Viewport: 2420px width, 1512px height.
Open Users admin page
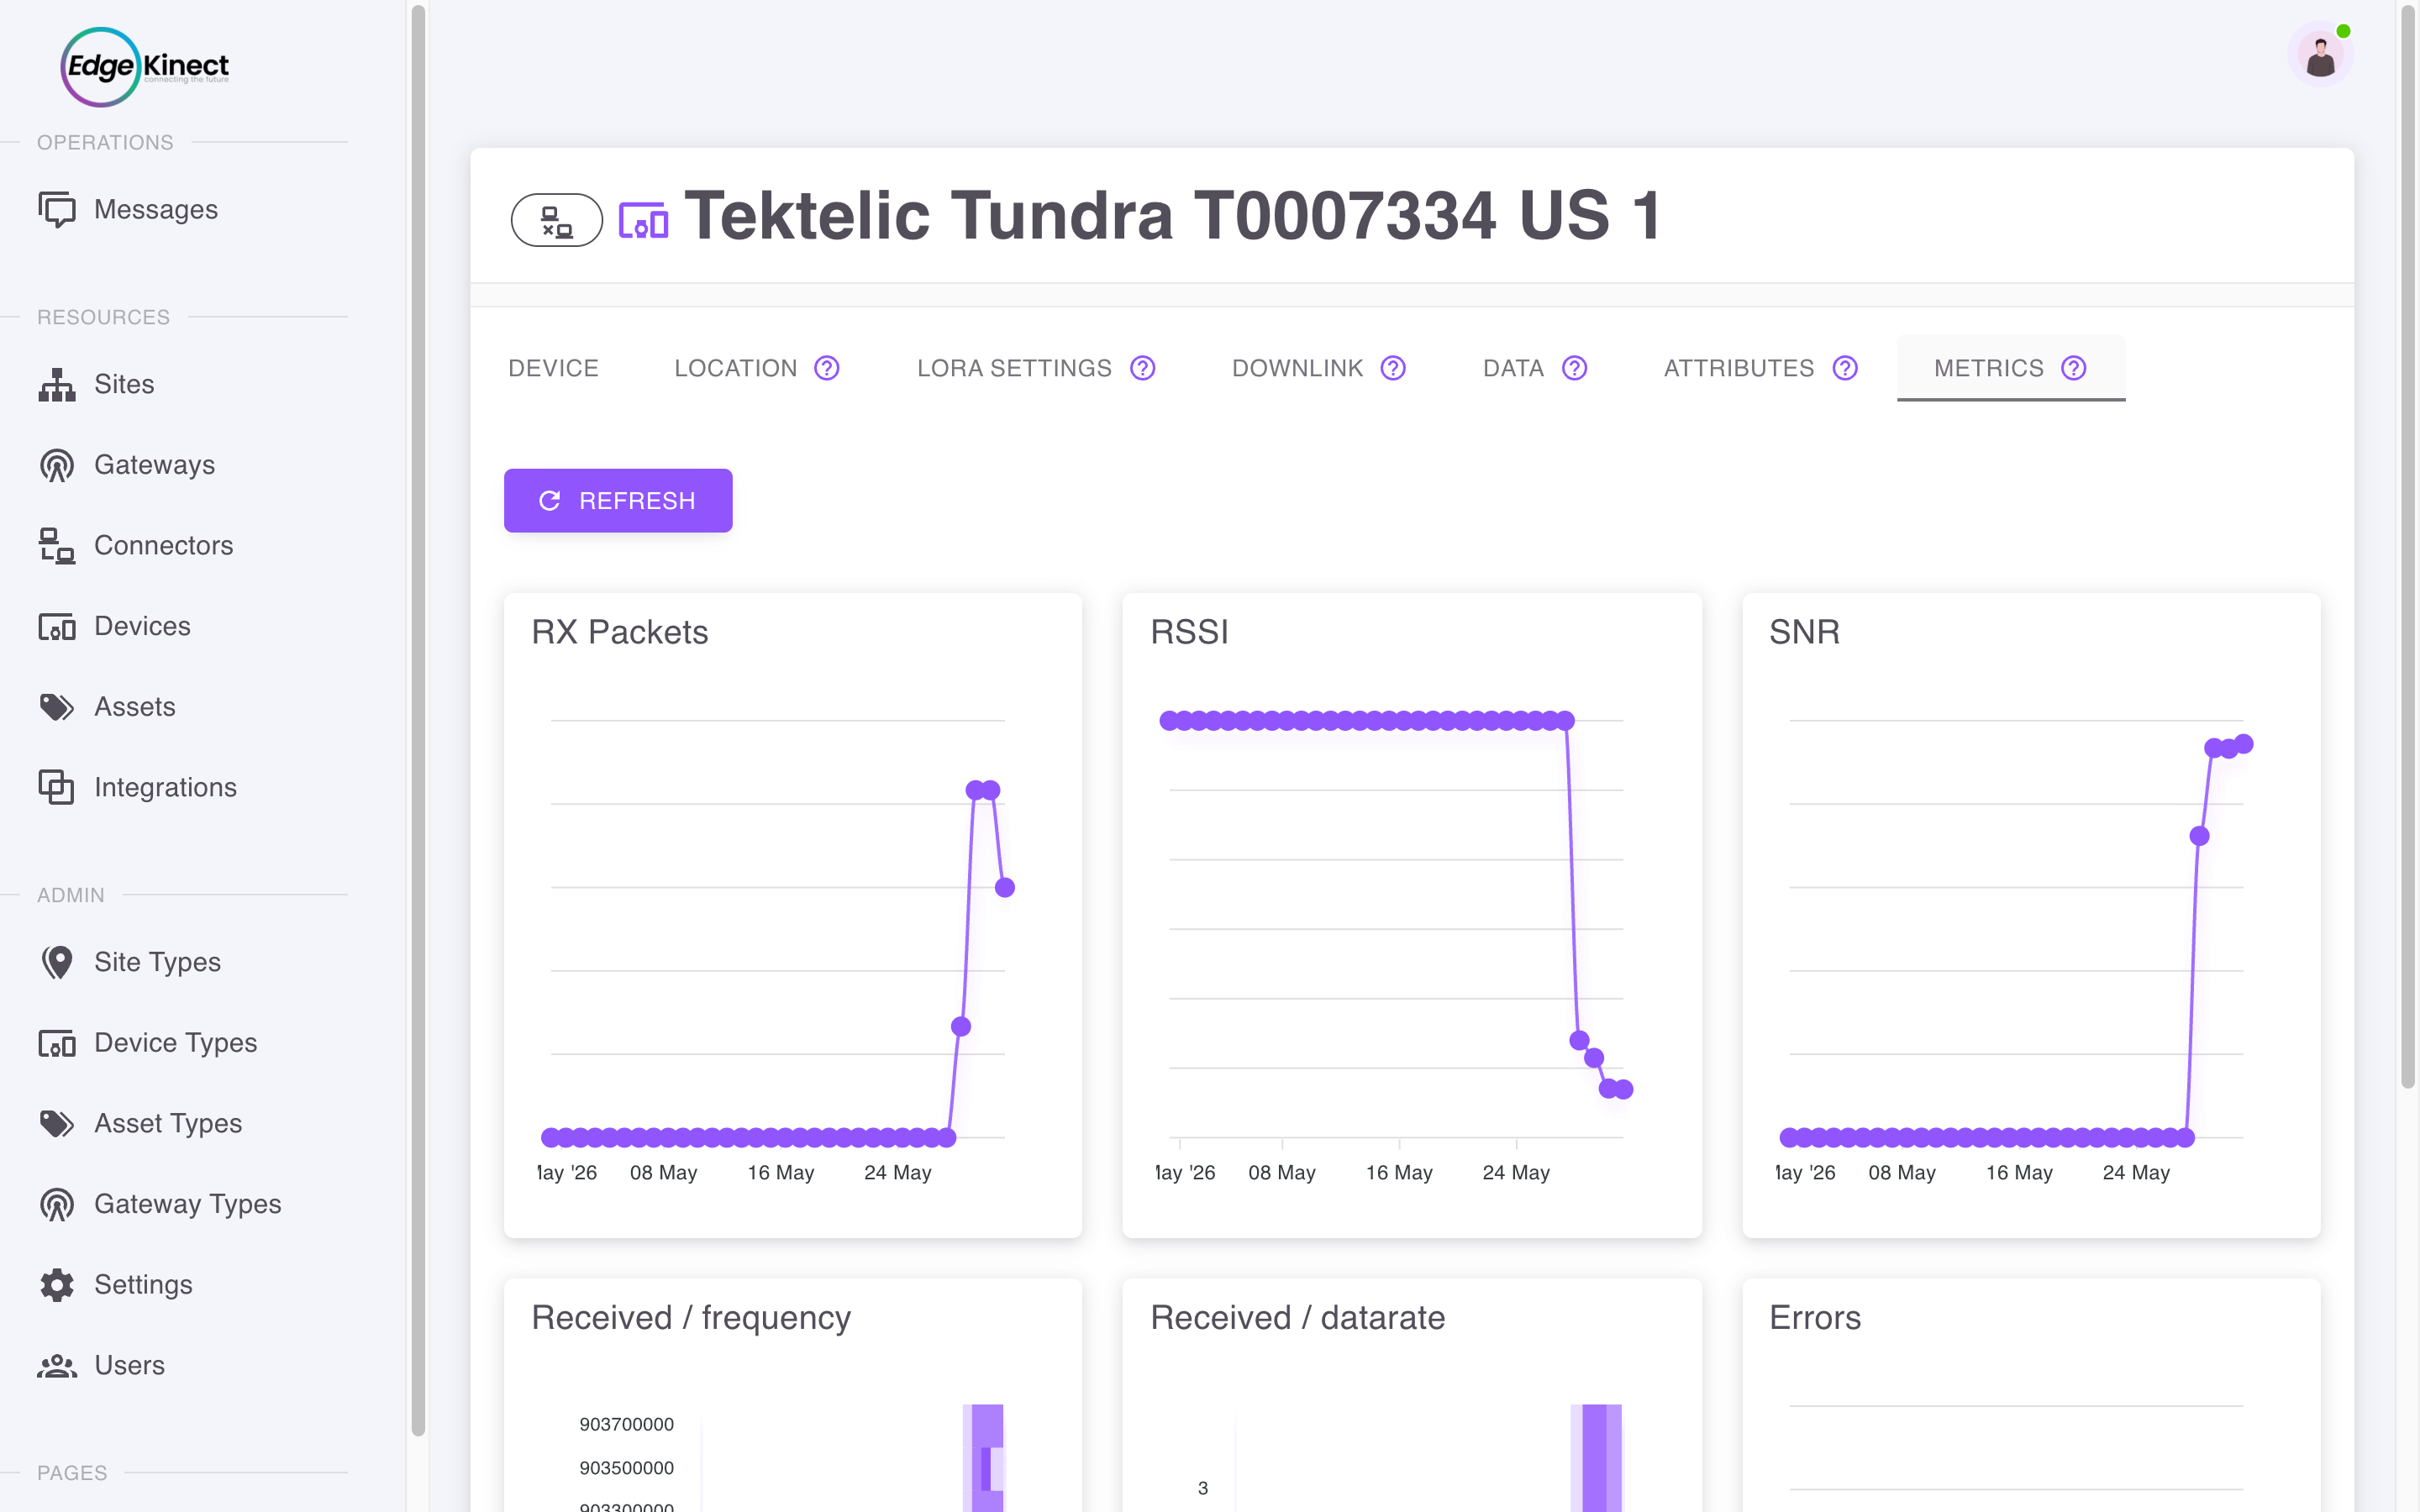click(130, 1366)
